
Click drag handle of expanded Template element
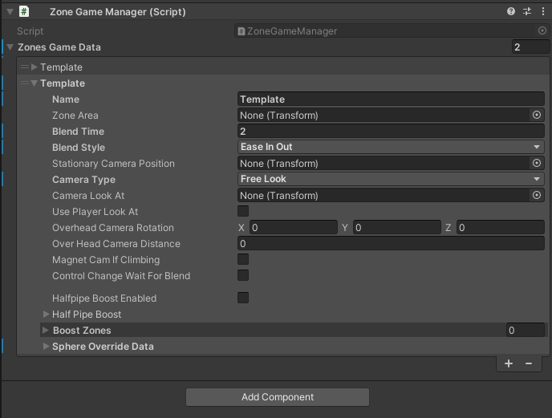(x=25, y=83)
